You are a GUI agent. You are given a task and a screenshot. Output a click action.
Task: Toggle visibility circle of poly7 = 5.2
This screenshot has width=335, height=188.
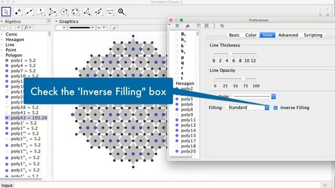pyautogui.click(x=7, y=71)
